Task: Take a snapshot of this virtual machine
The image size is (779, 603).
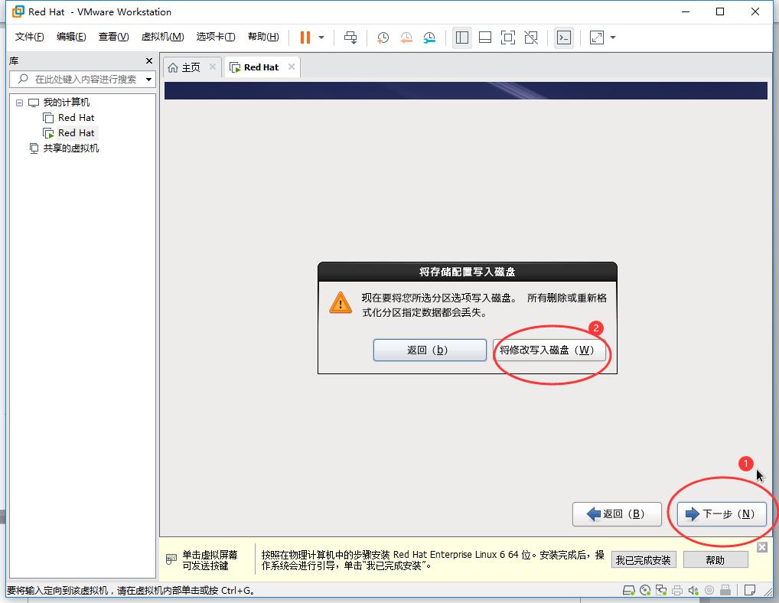Action: (x=383, y=37)
